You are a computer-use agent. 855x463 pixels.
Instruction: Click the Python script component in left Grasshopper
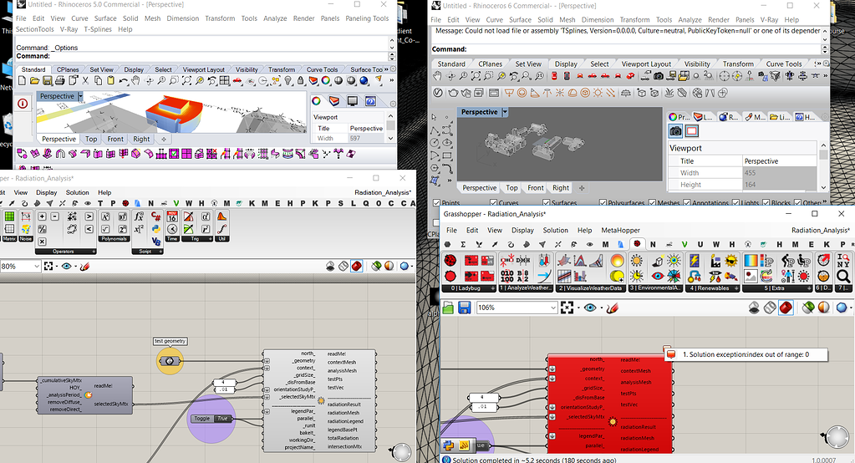coord(156,229)
